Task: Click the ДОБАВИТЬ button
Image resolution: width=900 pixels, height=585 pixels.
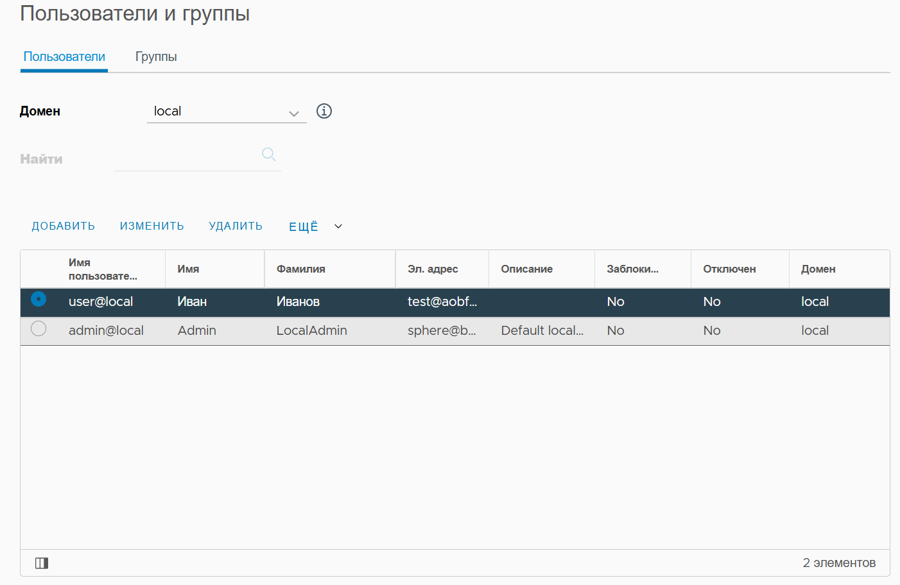Action: 64,226
